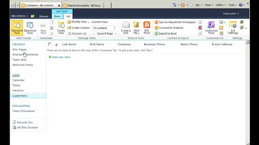
Task: Switch to Datasheet View
Action: tap(30, 28)
